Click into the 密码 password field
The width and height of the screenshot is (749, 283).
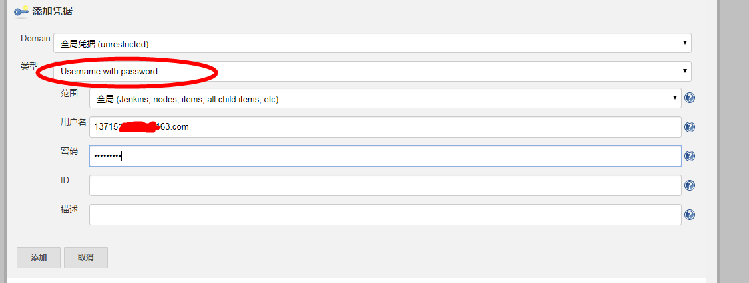point(385,156)
